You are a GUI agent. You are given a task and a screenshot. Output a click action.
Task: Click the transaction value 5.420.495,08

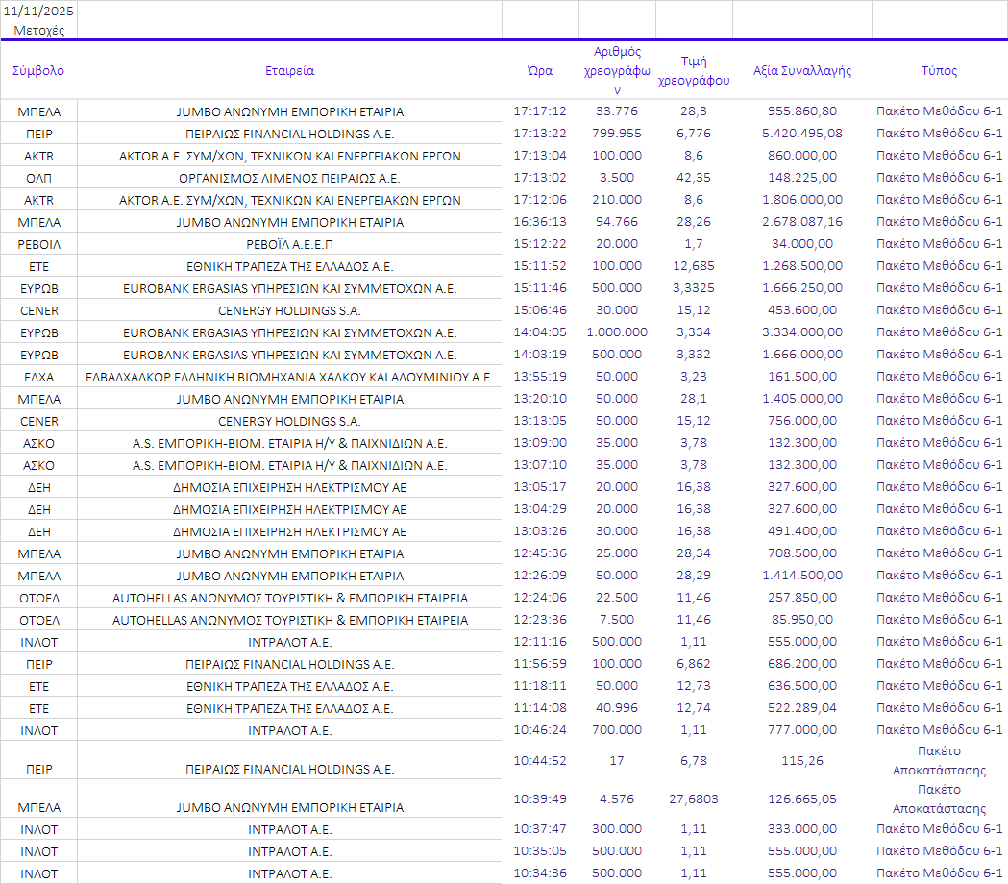(x=801, y=134)
